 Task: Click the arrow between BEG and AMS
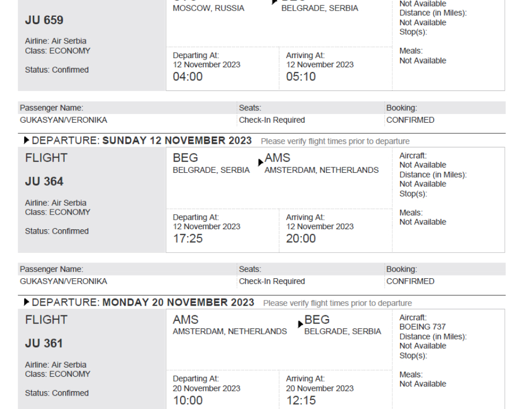click(261, 163)
